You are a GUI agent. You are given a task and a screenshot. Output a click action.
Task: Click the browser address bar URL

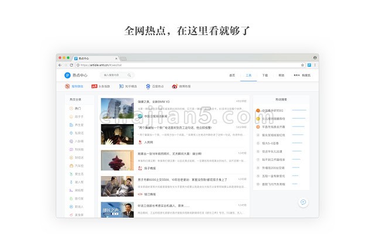pos(101,65)
